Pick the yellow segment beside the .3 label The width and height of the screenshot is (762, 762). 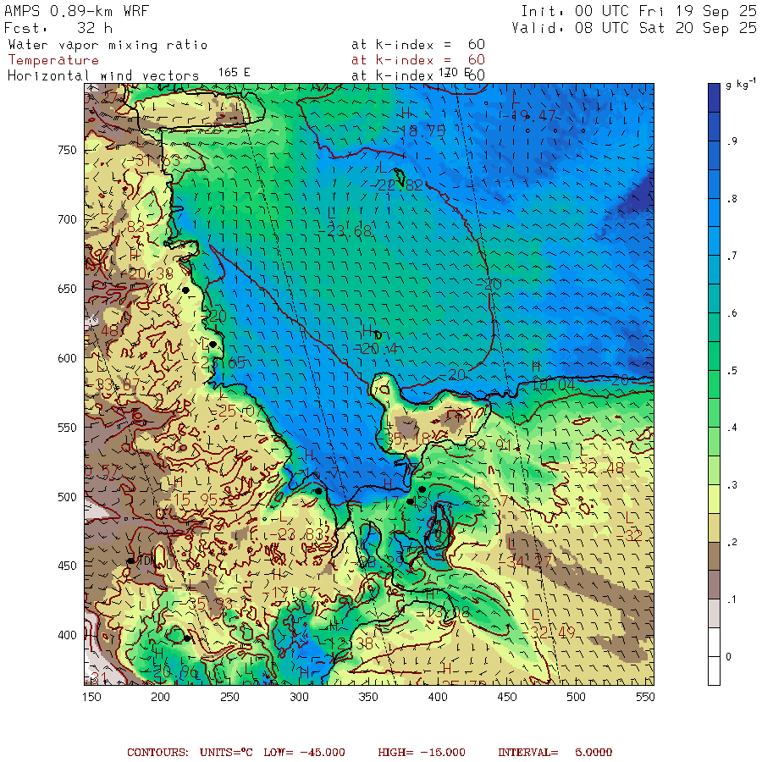(714, 499)
